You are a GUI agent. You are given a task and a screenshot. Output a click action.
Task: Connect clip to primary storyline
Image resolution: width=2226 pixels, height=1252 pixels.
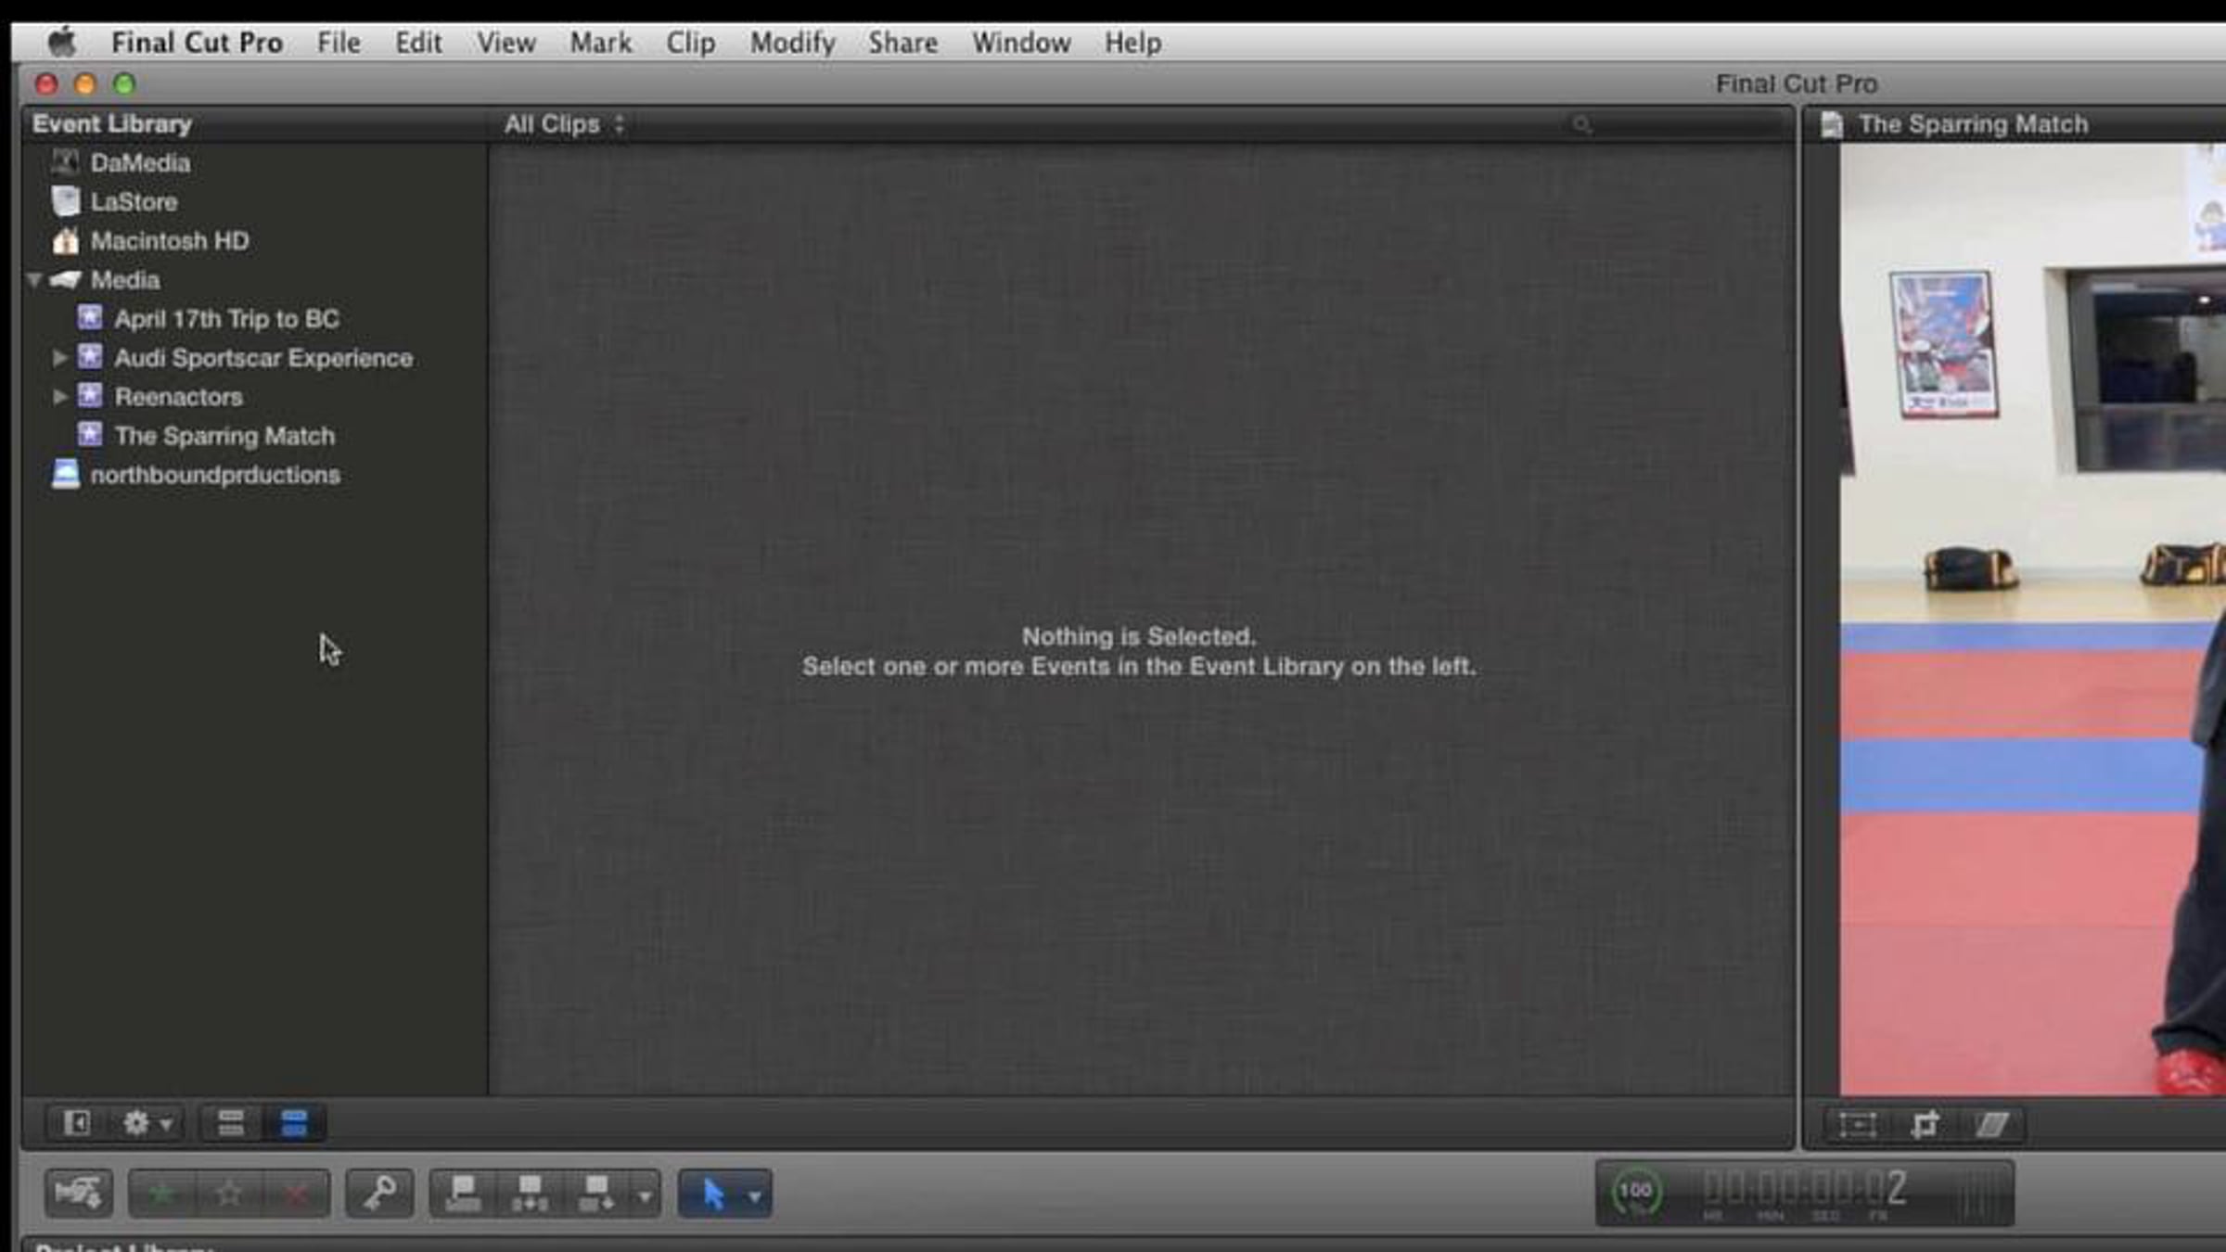click(463, 1194)
